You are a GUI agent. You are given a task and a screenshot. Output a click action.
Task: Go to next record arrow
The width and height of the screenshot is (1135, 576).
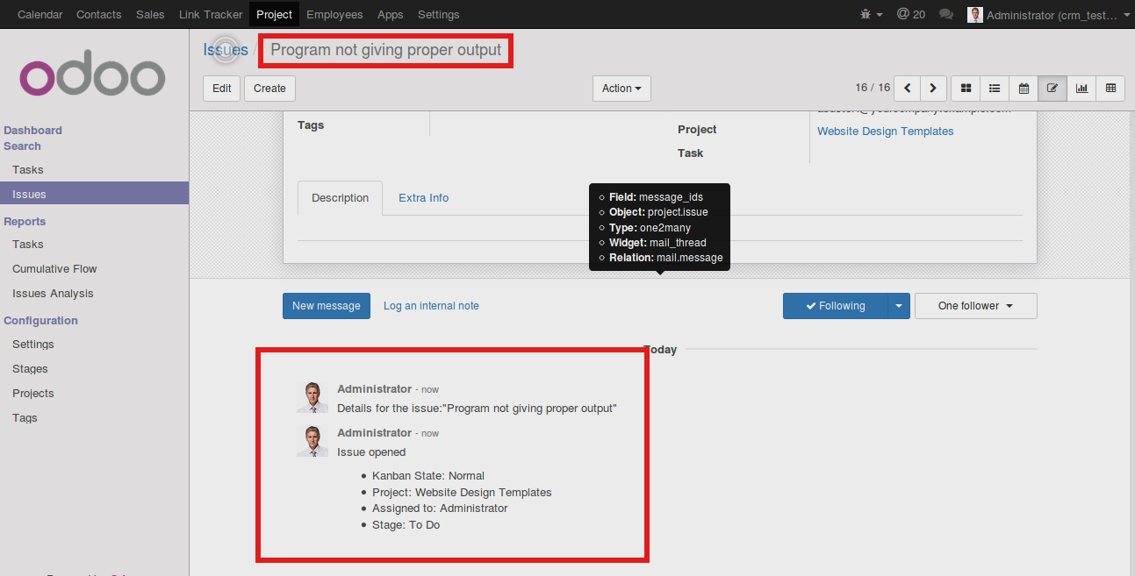[933, 88]
